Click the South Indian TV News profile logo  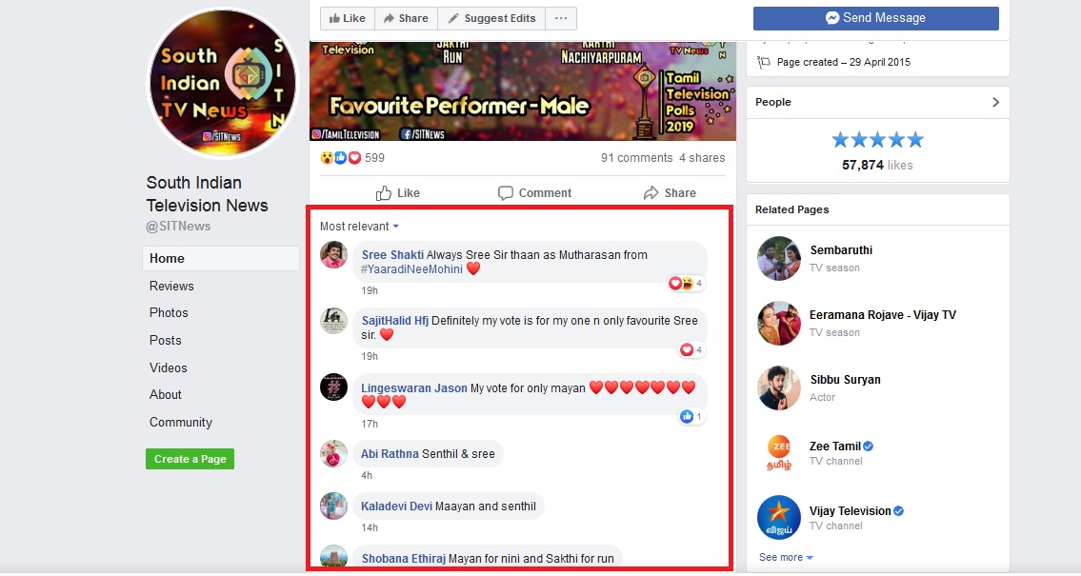pyautogui.click(x=223, y=84)
